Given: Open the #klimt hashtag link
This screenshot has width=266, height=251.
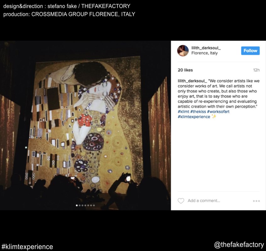Looking at the screenshot, I should 183,111.
